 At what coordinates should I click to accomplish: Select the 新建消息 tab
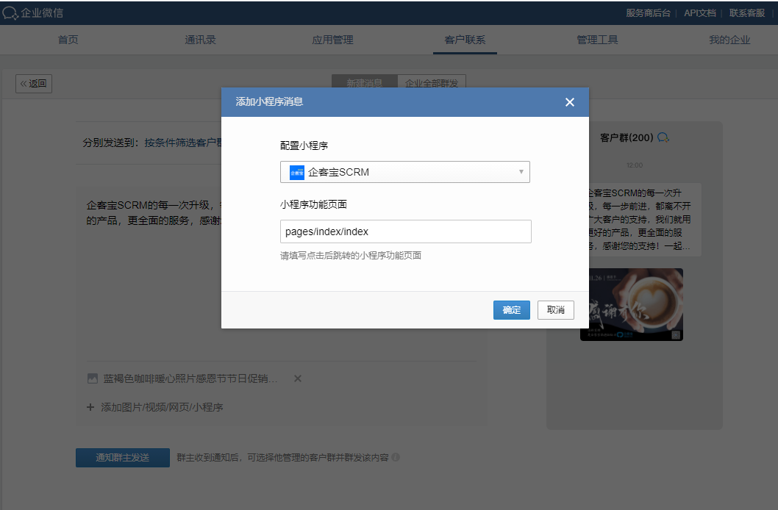coord(364,82)
